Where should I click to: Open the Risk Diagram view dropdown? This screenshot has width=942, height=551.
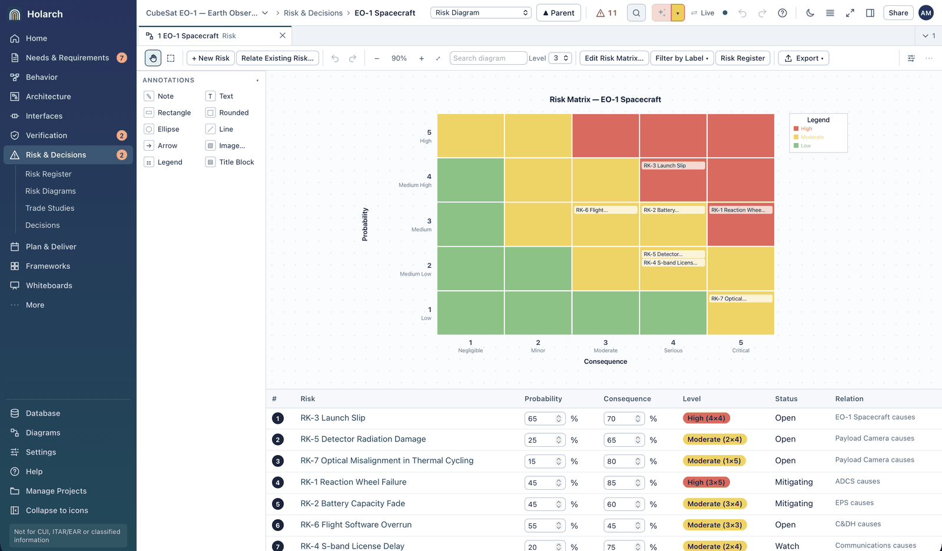pos(481,13)
